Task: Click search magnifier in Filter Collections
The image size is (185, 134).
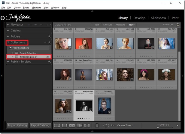Action: click(11, 48)
